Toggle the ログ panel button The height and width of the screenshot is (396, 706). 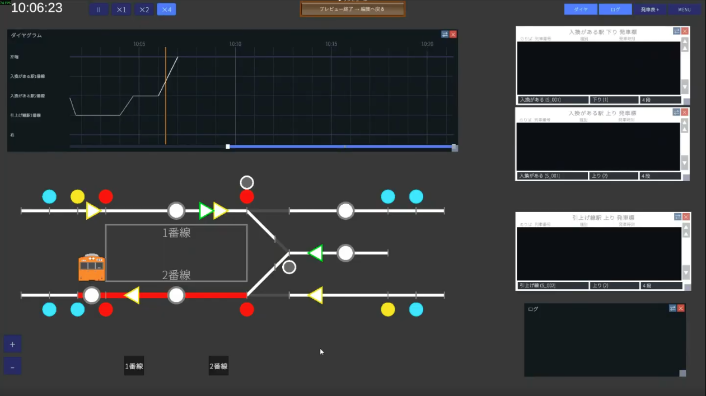click(x=615, y=10)
